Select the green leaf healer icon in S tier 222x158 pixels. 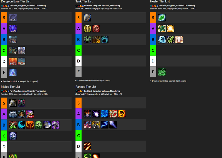pos(162,18)
